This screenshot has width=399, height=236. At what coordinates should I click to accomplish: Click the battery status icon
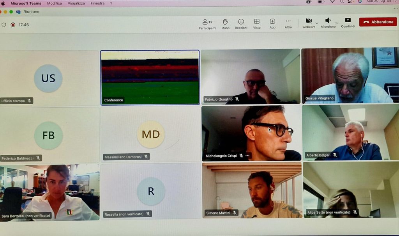(321, 2)
